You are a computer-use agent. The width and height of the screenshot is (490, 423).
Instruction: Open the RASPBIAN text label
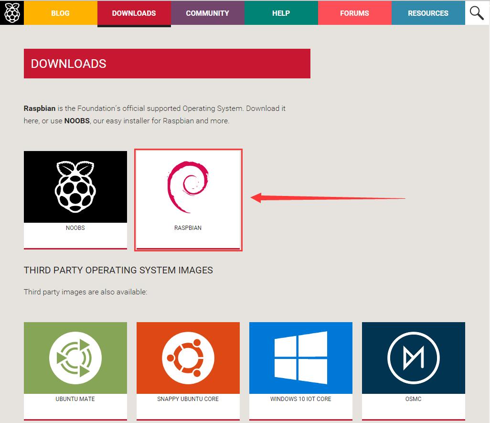188,228
